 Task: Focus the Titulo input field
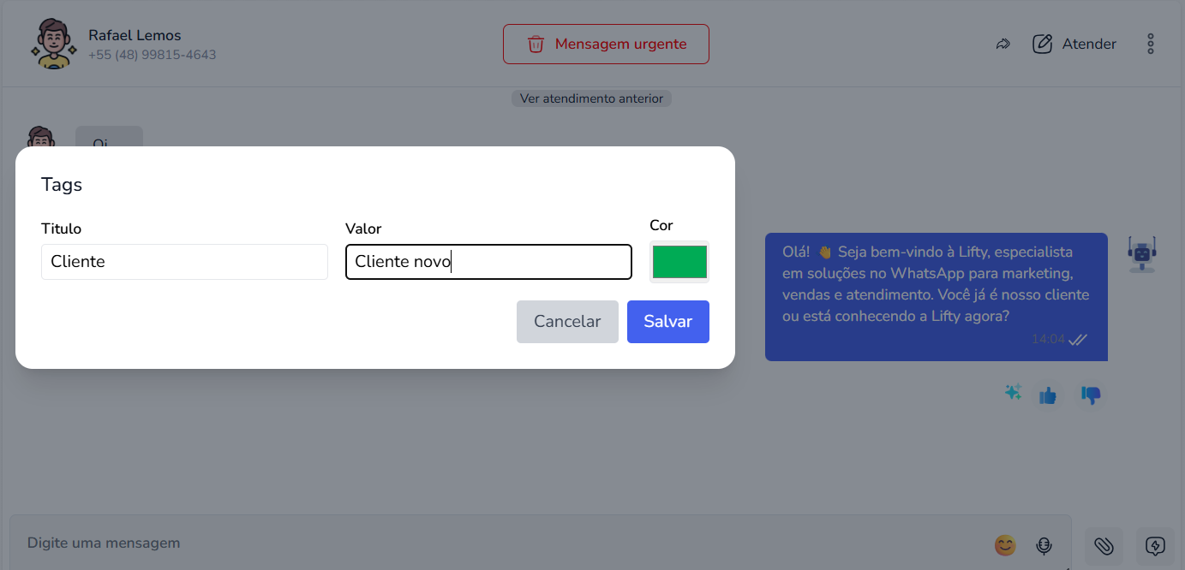[184, 262]
